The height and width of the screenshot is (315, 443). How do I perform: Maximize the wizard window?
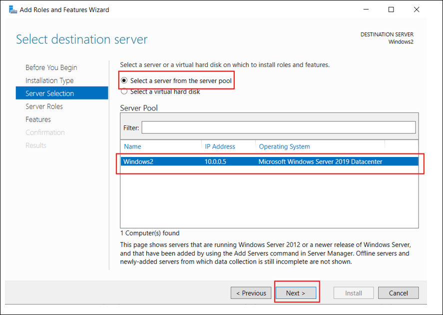pyautogui.click(x=391, y=9)
